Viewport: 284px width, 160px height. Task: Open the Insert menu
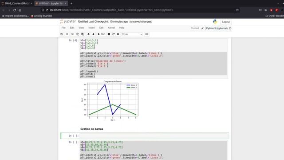click(x=91, y=28)
